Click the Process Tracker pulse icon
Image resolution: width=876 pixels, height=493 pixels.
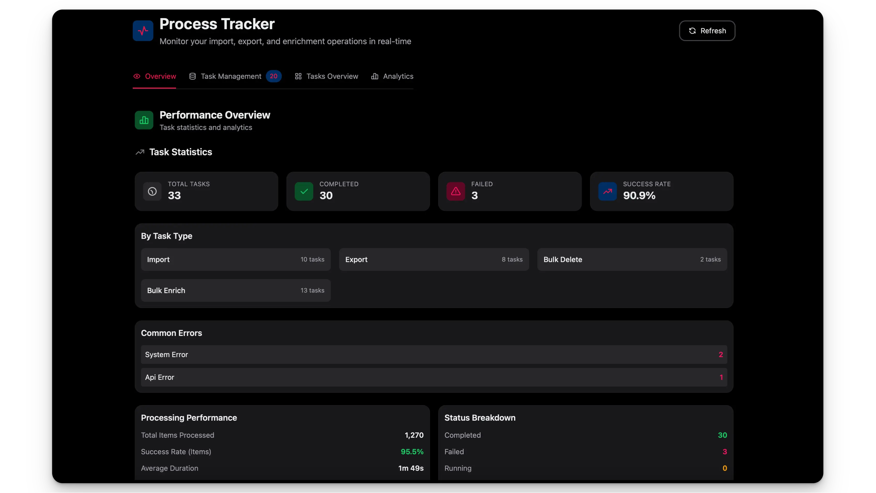(143, 31)
